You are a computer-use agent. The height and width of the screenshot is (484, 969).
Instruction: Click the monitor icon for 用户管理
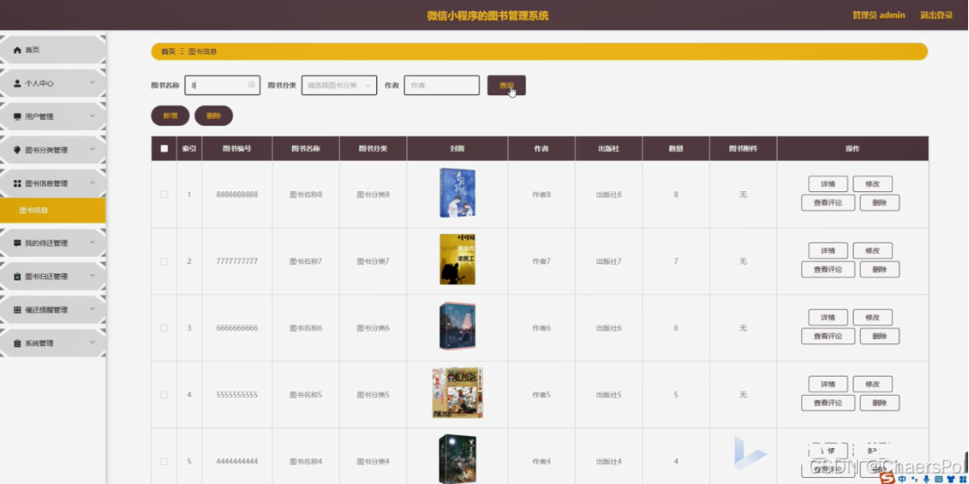(17, 117)
